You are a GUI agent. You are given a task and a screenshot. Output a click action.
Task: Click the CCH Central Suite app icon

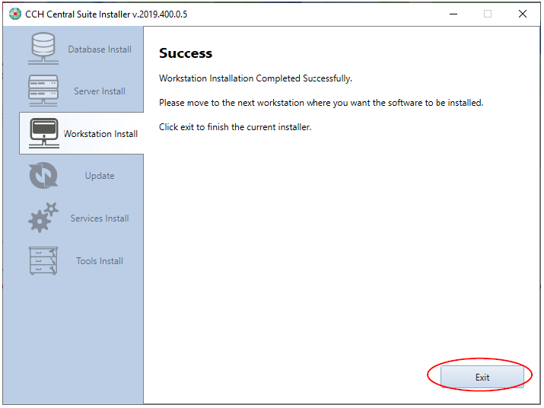(15, 14)
